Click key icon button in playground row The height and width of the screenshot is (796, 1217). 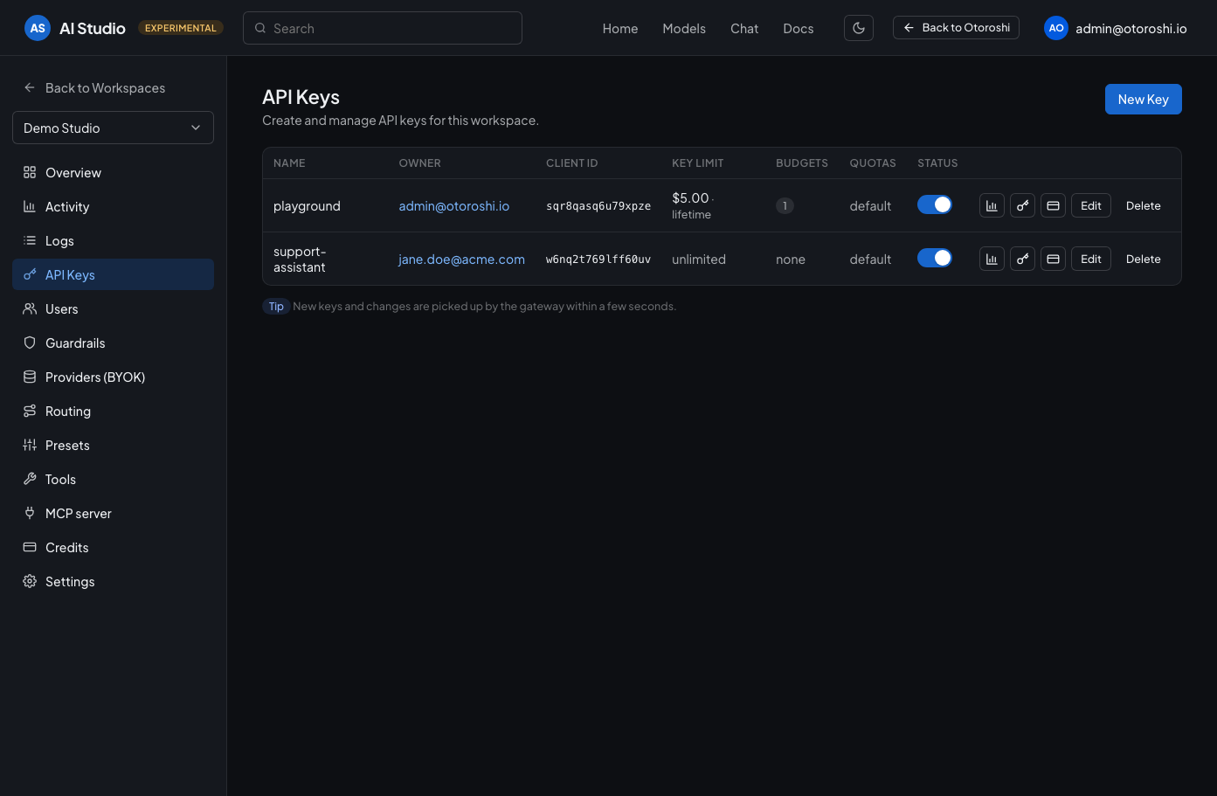click(1022, 205)
